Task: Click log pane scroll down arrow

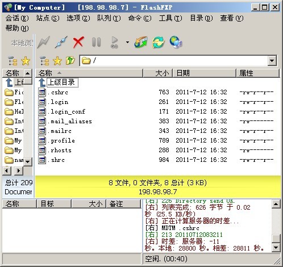Action: tap(276, 247)
